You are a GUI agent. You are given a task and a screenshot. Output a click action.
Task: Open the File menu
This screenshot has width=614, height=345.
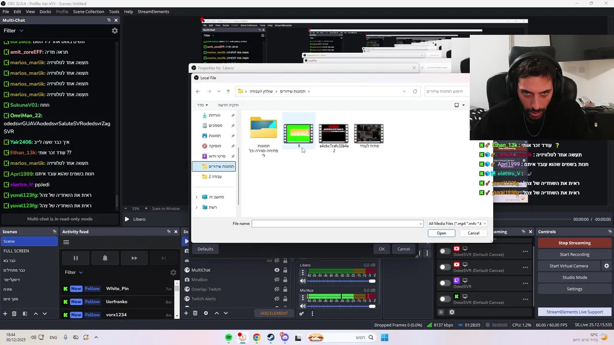(6, 11)
